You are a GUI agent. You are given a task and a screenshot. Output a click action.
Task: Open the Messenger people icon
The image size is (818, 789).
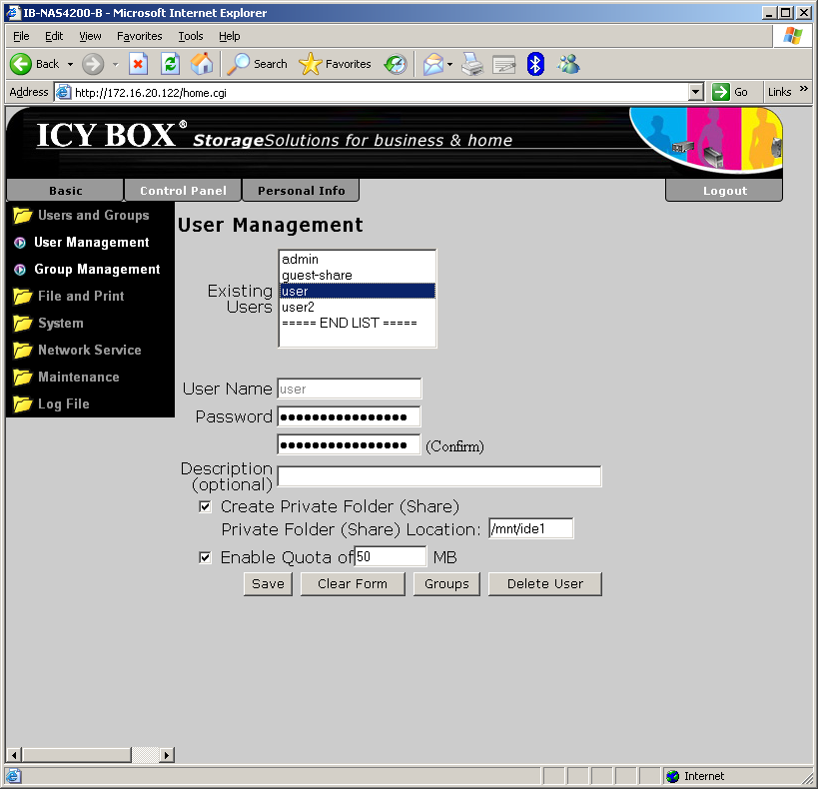coord(568,64)
